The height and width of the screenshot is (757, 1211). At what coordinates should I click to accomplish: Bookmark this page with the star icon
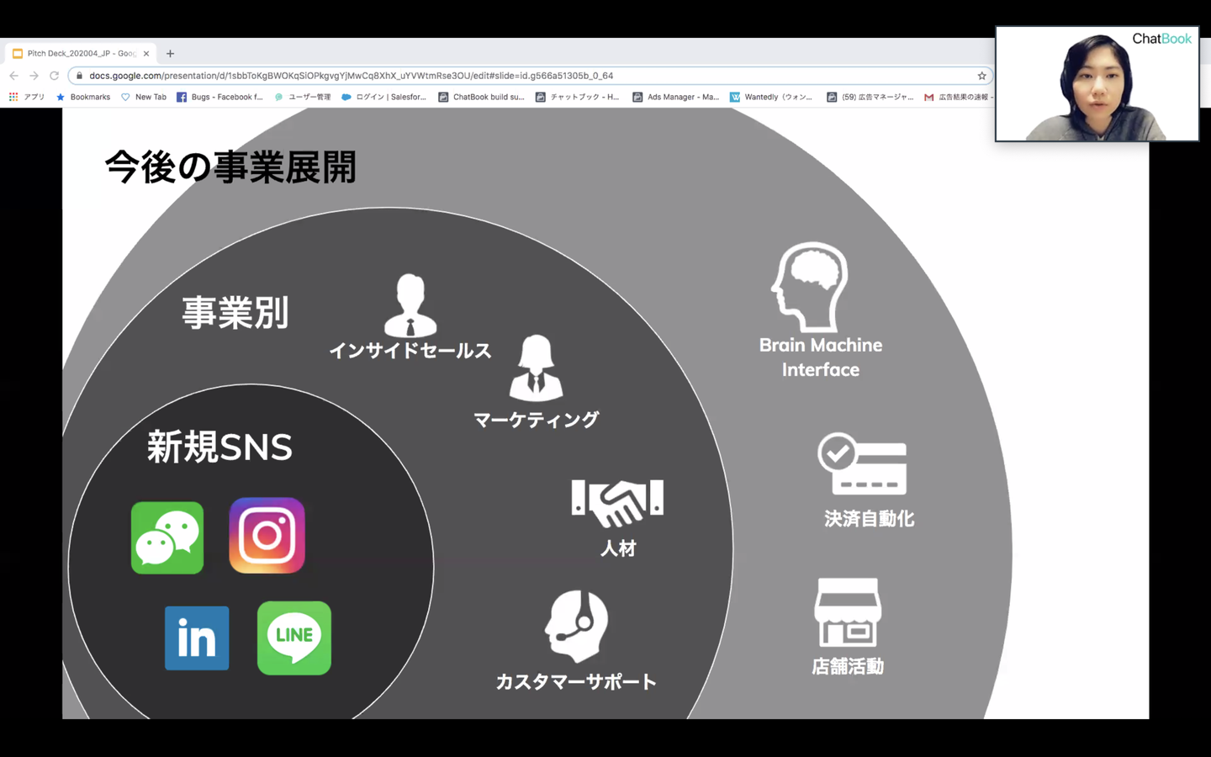tap(981, 76)
